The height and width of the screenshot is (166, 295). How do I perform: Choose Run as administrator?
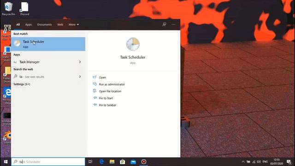pos(112,84)
